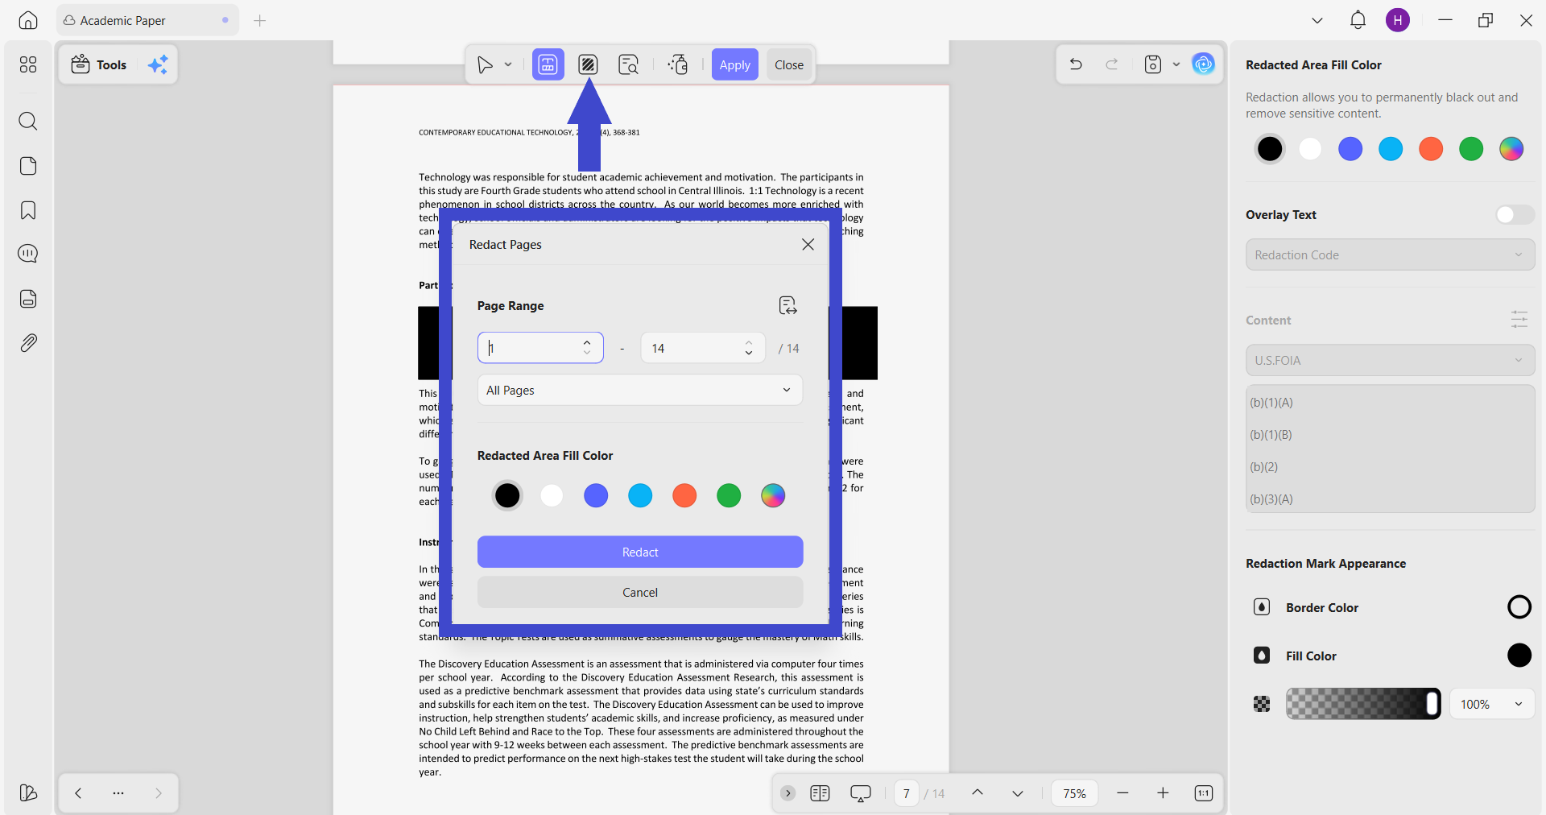Undo the last action

pyautogui.click(x=1076, y=64)
